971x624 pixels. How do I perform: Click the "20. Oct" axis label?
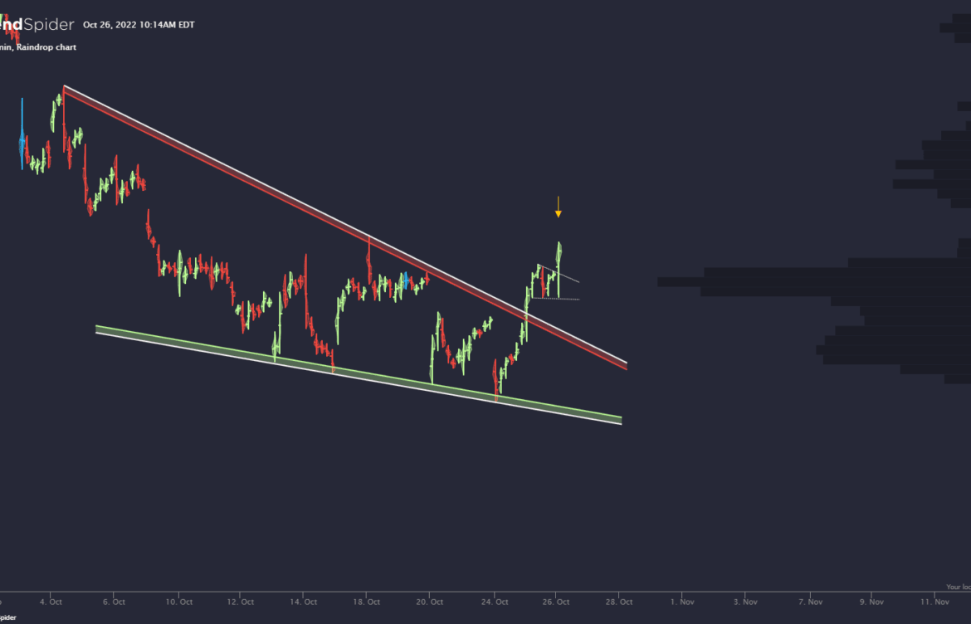pos(430,601)
